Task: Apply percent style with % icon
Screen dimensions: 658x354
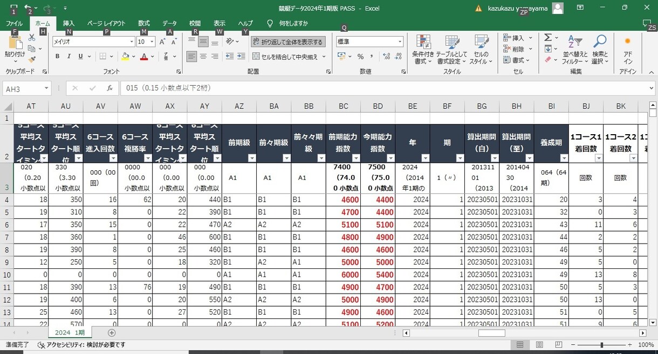Action: pos(360,56)
